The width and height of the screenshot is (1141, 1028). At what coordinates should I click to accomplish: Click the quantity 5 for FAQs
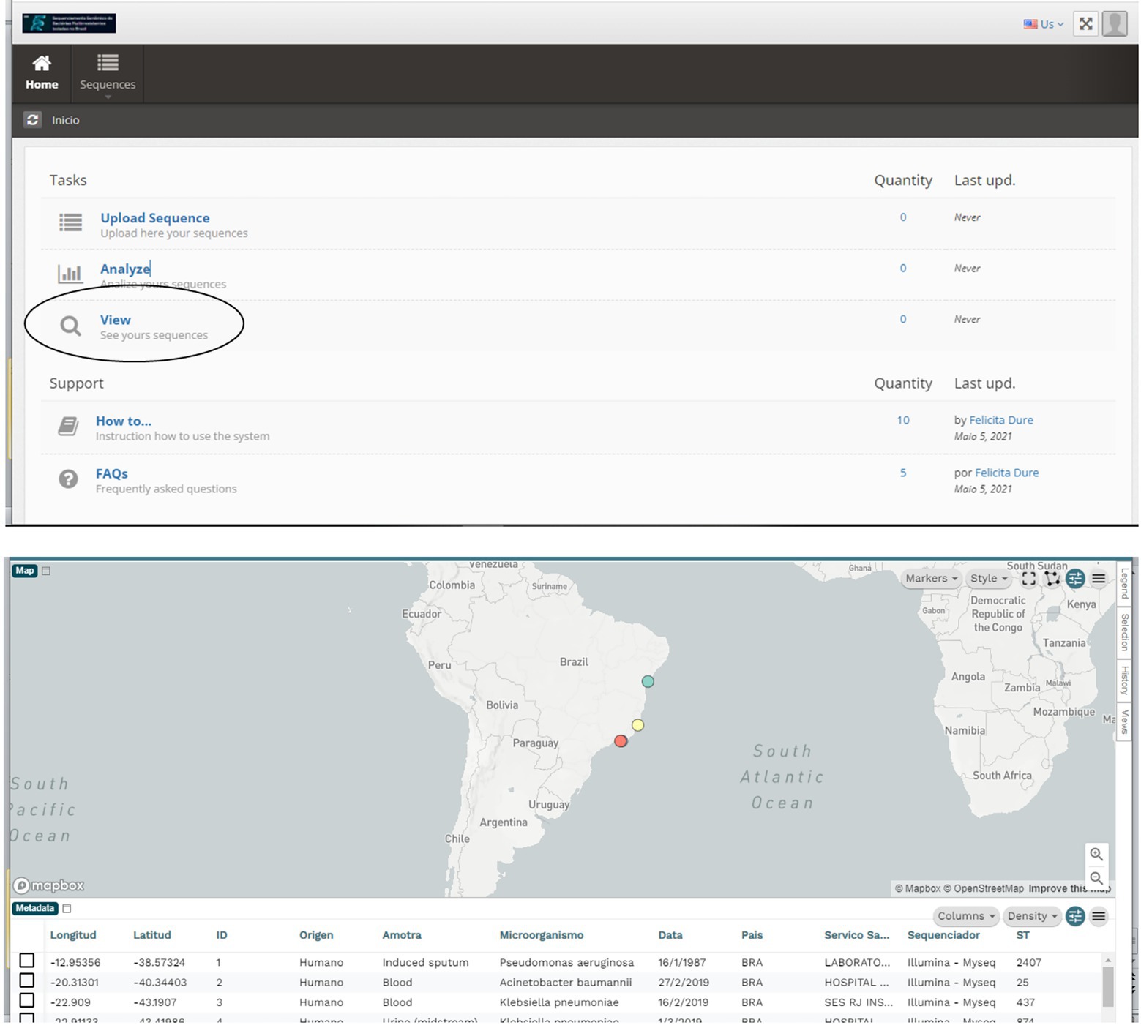point(903,473)
